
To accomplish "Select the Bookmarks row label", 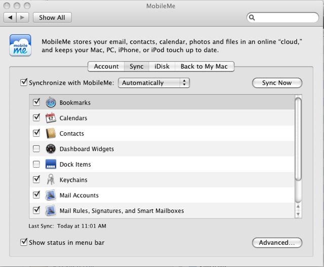I will [x=75, y=102].
